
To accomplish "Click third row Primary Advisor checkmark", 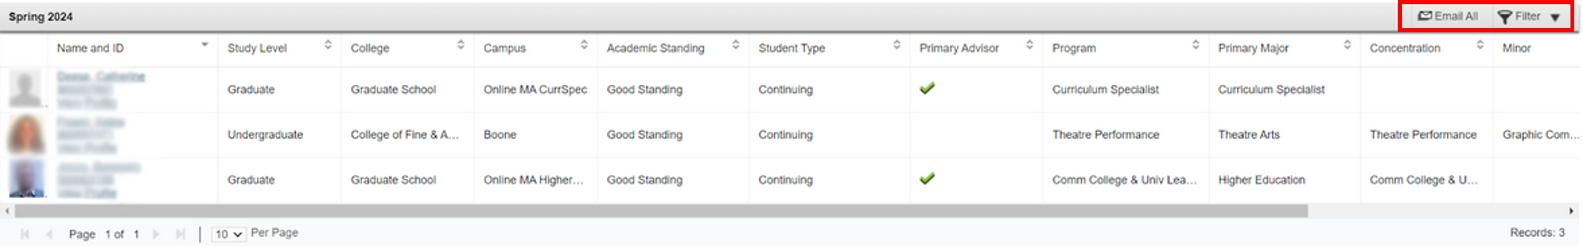I will (927, 178).
